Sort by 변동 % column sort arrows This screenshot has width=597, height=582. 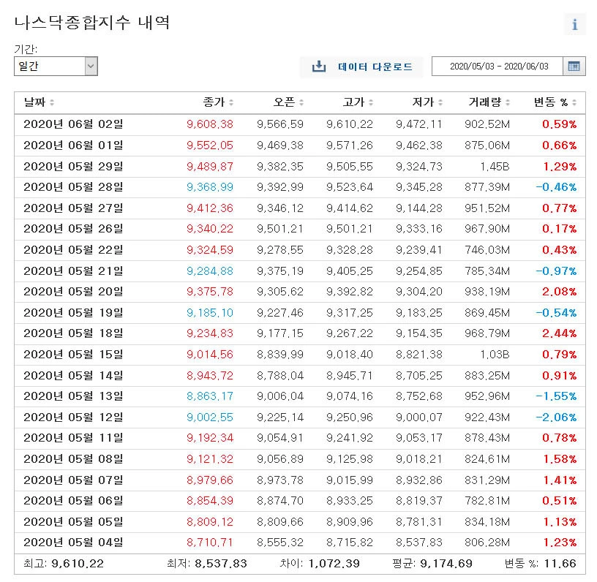574,102
